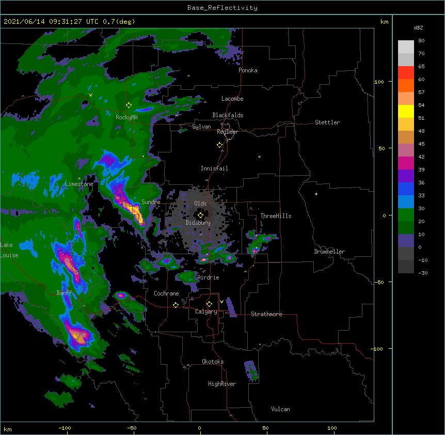Click the Base_Reflectivity title text

click(223, 8)
